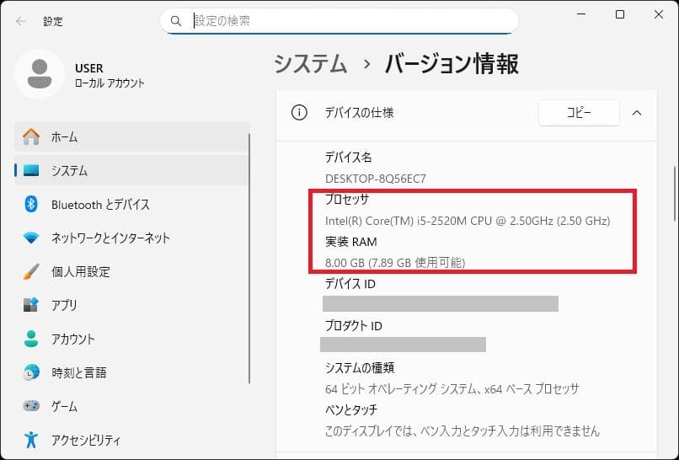
Task: Click the プロダクト ID label
Action: click(x=353, y=326)
